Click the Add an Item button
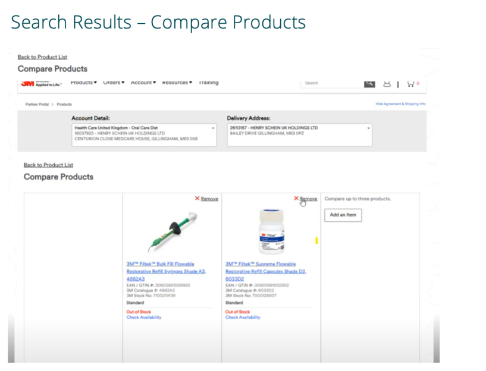 [x=343, y=215]
